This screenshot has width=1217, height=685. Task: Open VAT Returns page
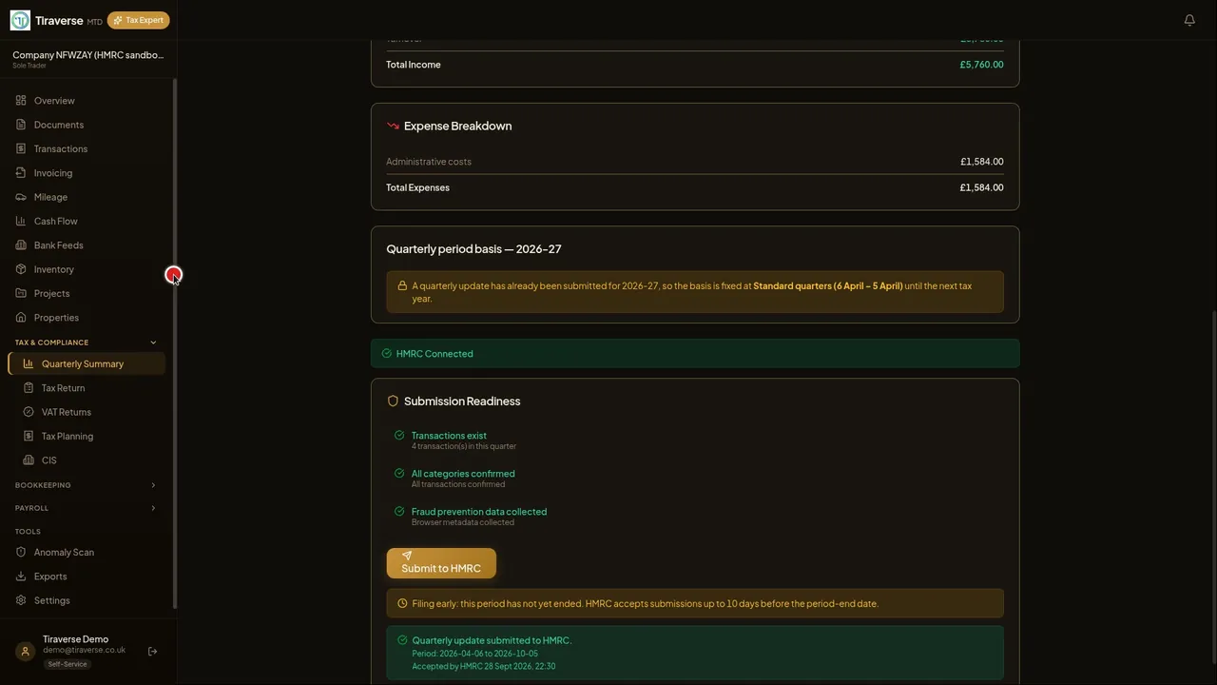(x=87, y=412)
